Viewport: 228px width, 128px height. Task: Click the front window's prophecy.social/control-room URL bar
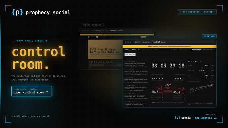click(x=174, y=42)
